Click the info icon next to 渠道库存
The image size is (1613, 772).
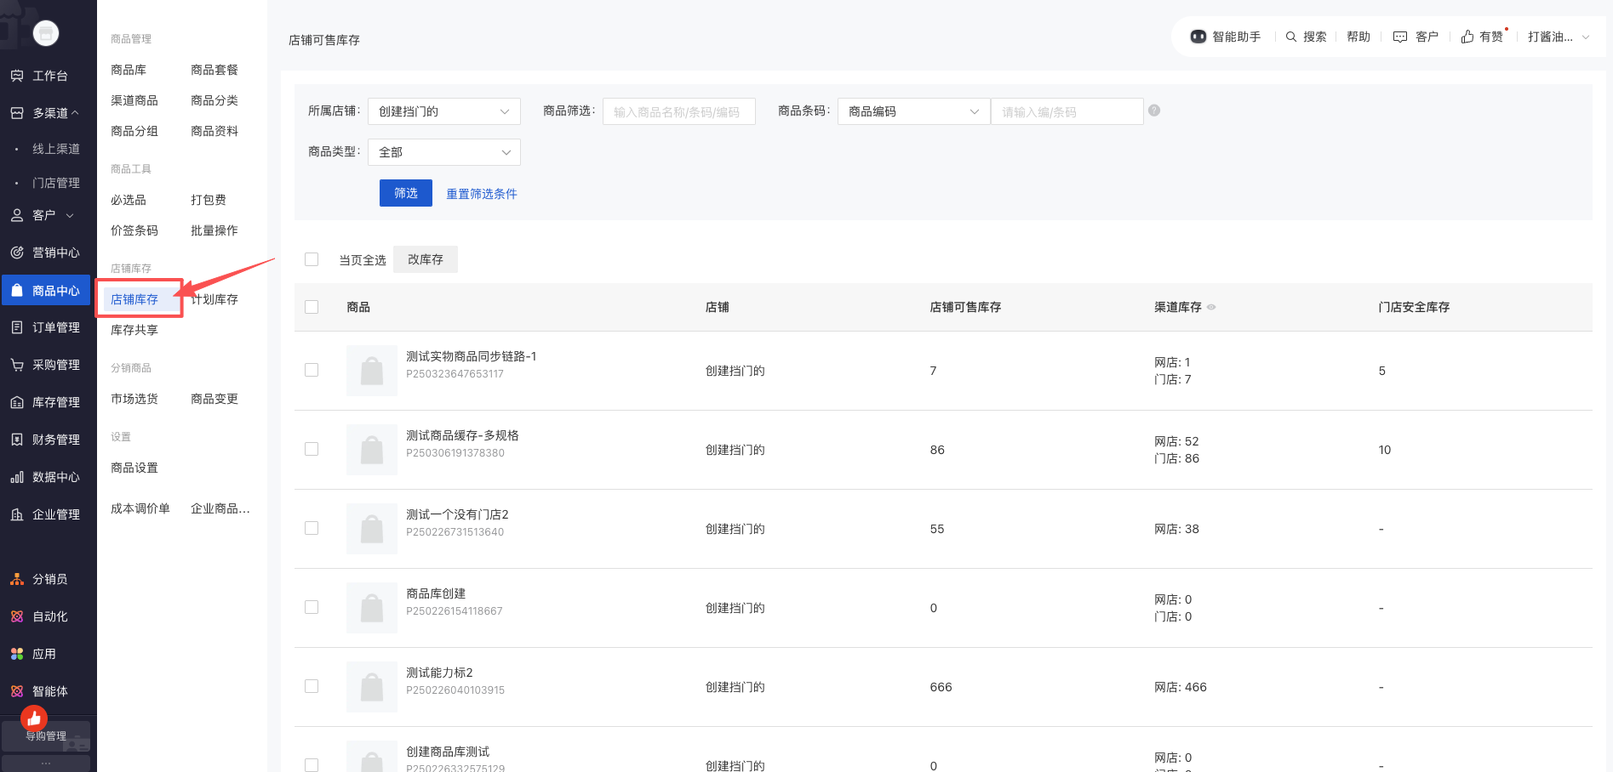[x=1211, y=308]
